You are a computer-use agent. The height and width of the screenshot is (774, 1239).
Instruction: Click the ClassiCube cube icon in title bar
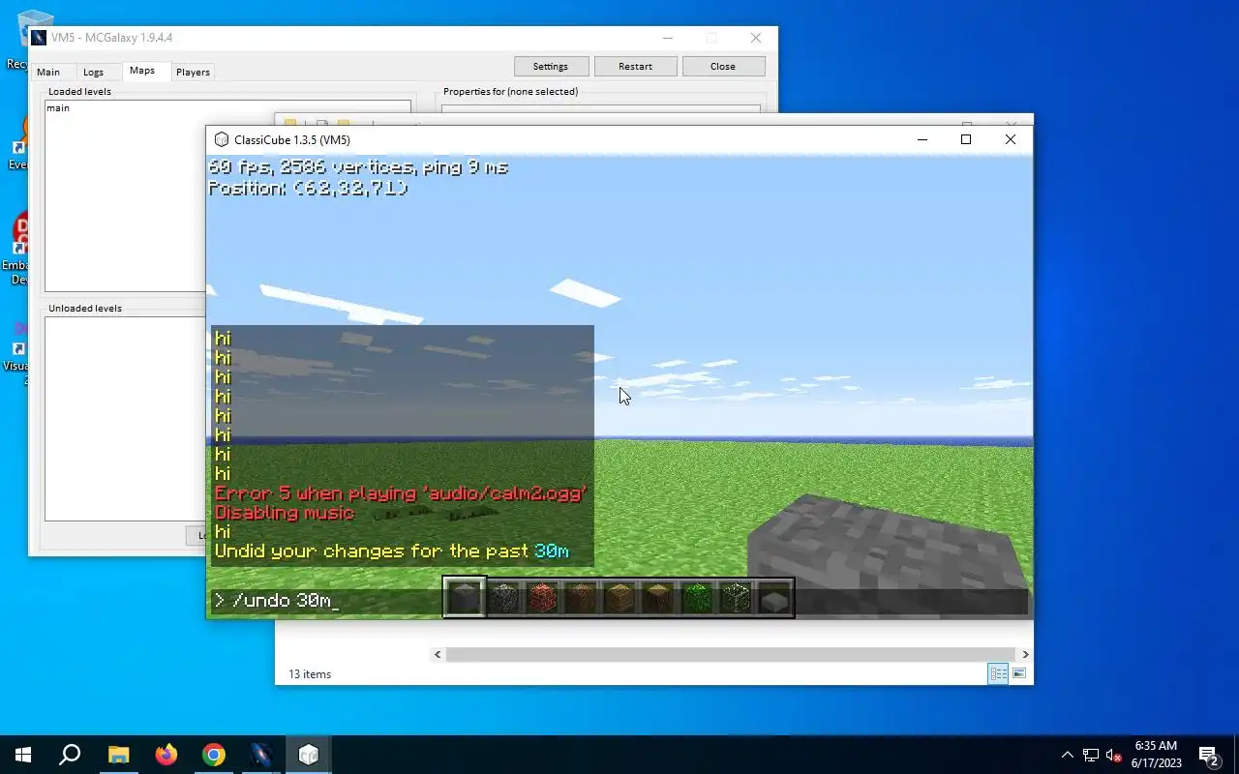(222, 139)
